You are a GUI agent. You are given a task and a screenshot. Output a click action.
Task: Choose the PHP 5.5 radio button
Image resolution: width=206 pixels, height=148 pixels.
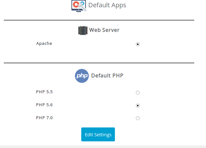[x=138, y=93]
